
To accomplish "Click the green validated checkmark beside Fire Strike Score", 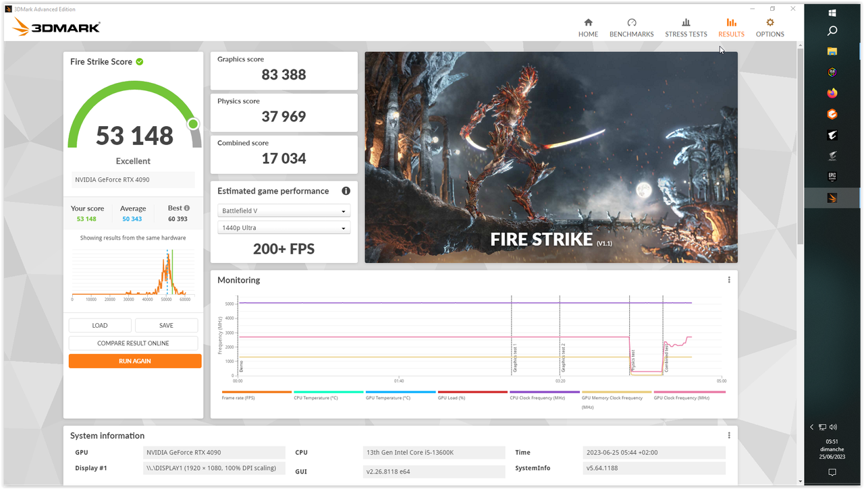I will (x=139, y=61).
